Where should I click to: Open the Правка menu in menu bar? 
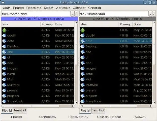click(18, 8)
